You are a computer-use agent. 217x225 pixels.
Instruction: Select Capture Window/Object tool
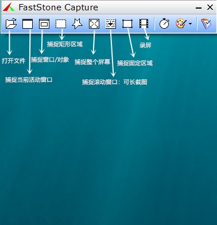click(x=44, y=24)
